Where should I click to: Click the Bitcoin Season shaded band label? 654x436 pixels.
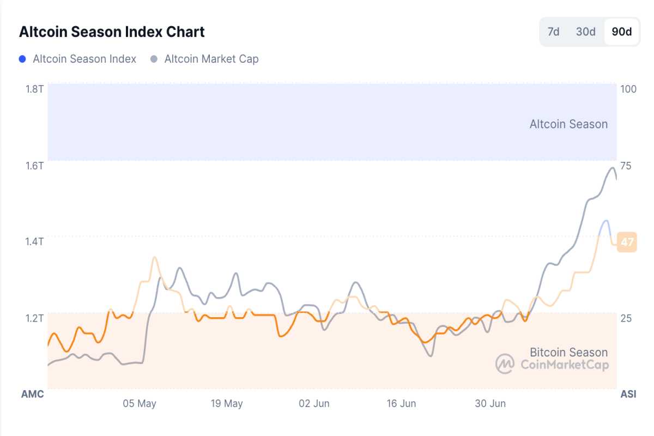click(568, 352)
